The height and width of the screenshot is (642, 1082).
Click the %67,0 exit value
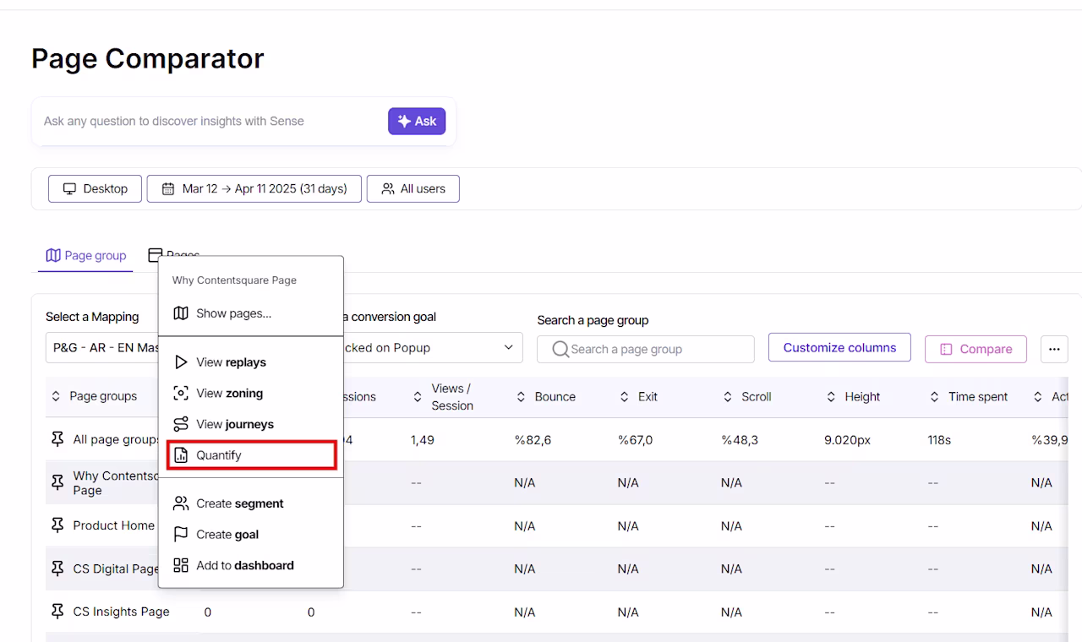635,440
